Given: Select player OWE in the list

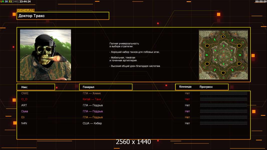Looking at the screenshot, I should click(x=25, y=93).
